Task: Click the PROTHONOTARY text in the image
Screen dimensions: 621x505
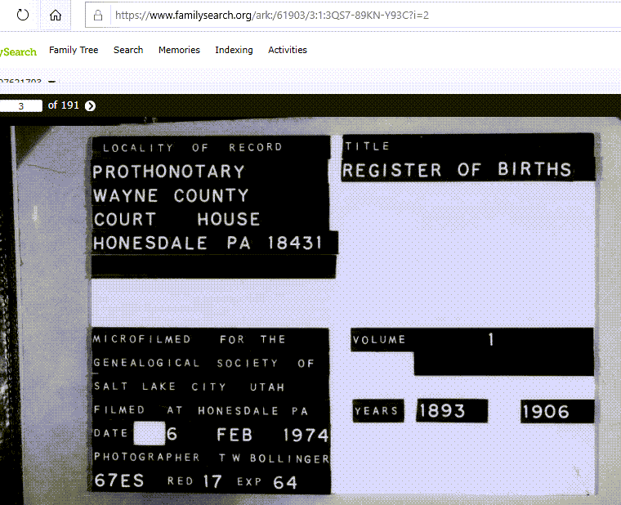Action: 168,172
